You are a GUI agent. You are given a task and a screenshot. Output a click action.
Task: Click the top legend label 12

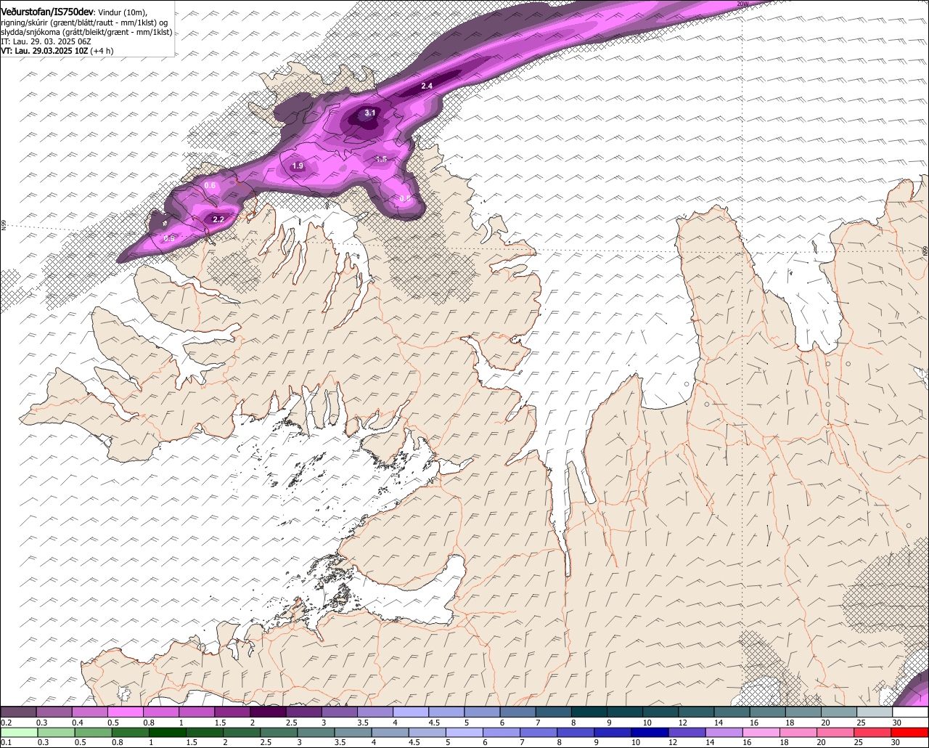683,723
